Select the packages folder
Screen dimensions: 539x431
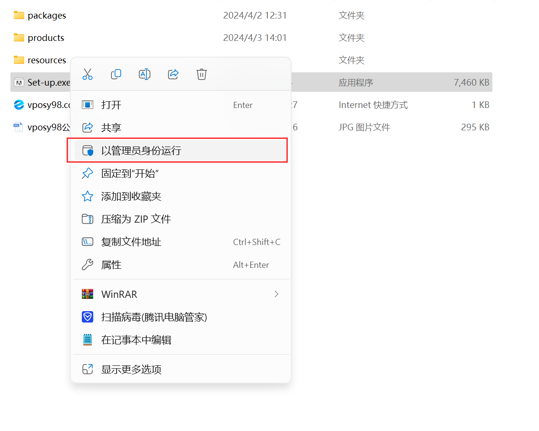click(x=47, y=16)
